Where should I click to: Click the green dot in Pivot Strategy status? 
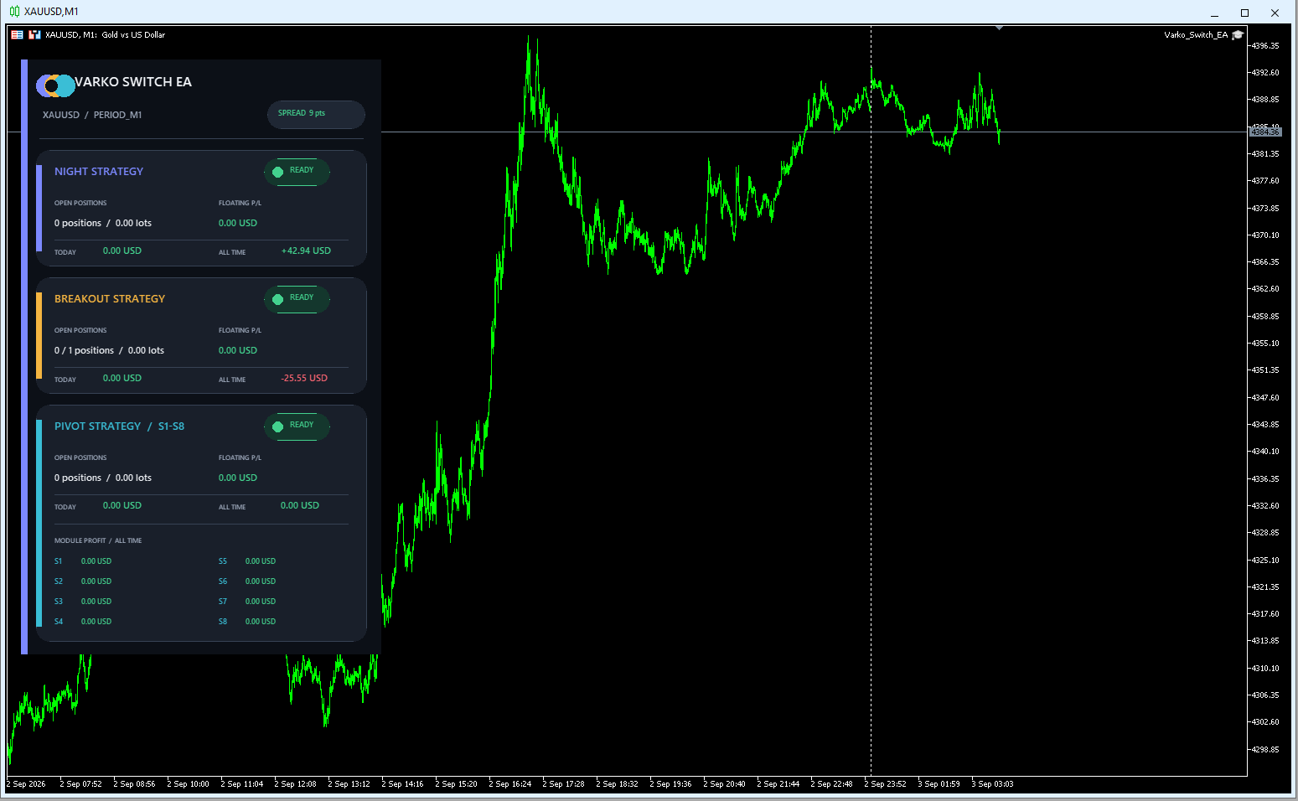278,426
